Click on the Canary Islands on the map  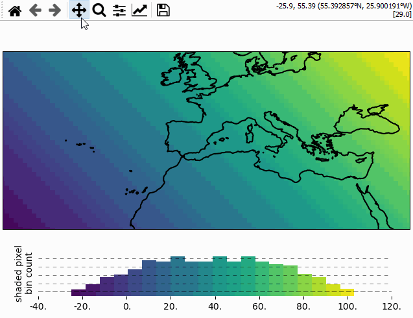136,191
